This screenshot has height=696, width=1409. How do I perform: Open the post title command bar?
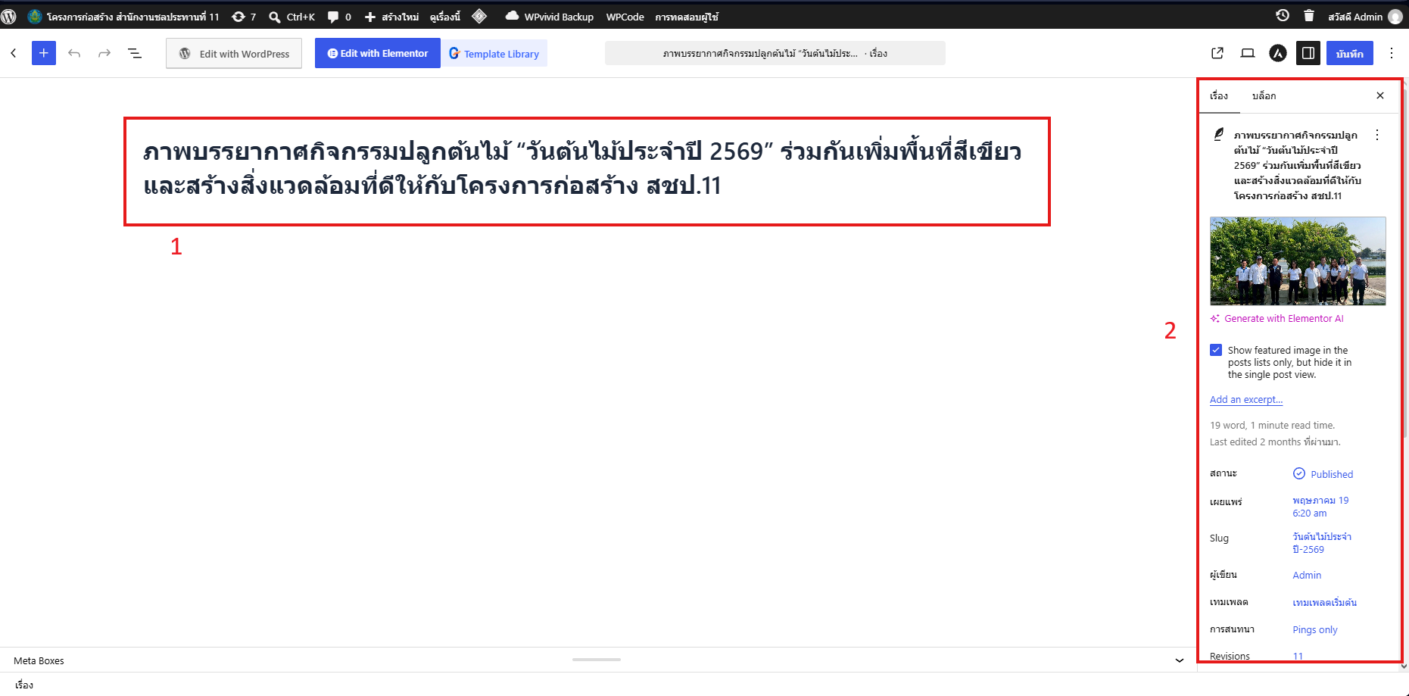click(x=775, y=53)
